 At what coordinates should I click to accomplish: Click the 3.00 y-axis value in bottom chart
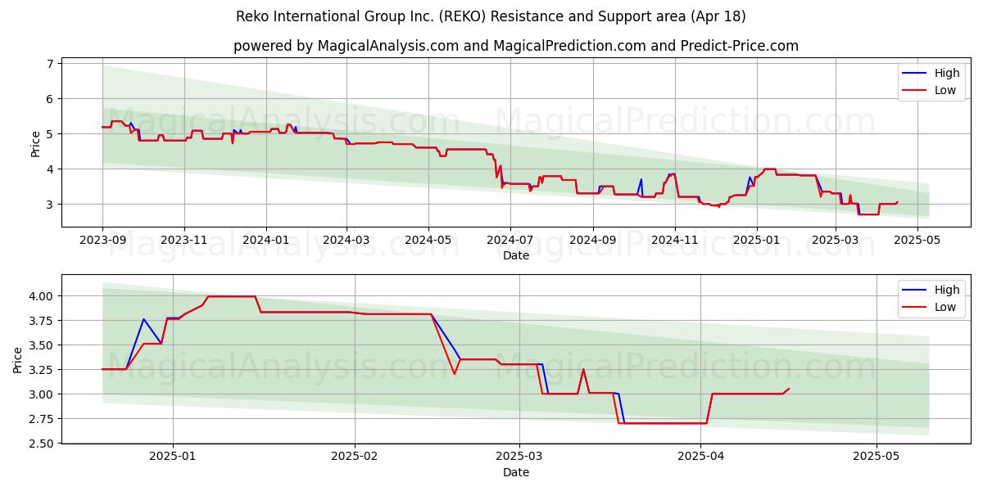[x=42, y=394]
